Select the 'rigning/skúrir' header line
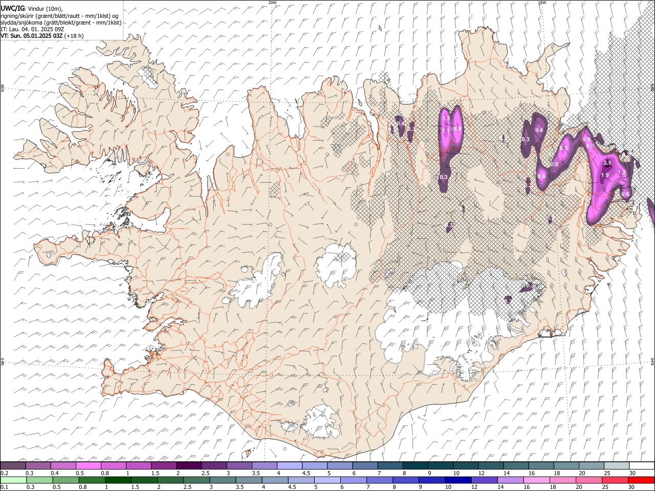 tap(59, 16)
